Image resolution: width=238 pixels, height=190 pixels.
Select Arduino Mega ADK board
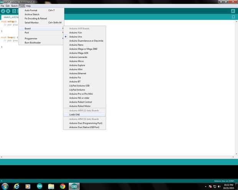click(84, 53)
